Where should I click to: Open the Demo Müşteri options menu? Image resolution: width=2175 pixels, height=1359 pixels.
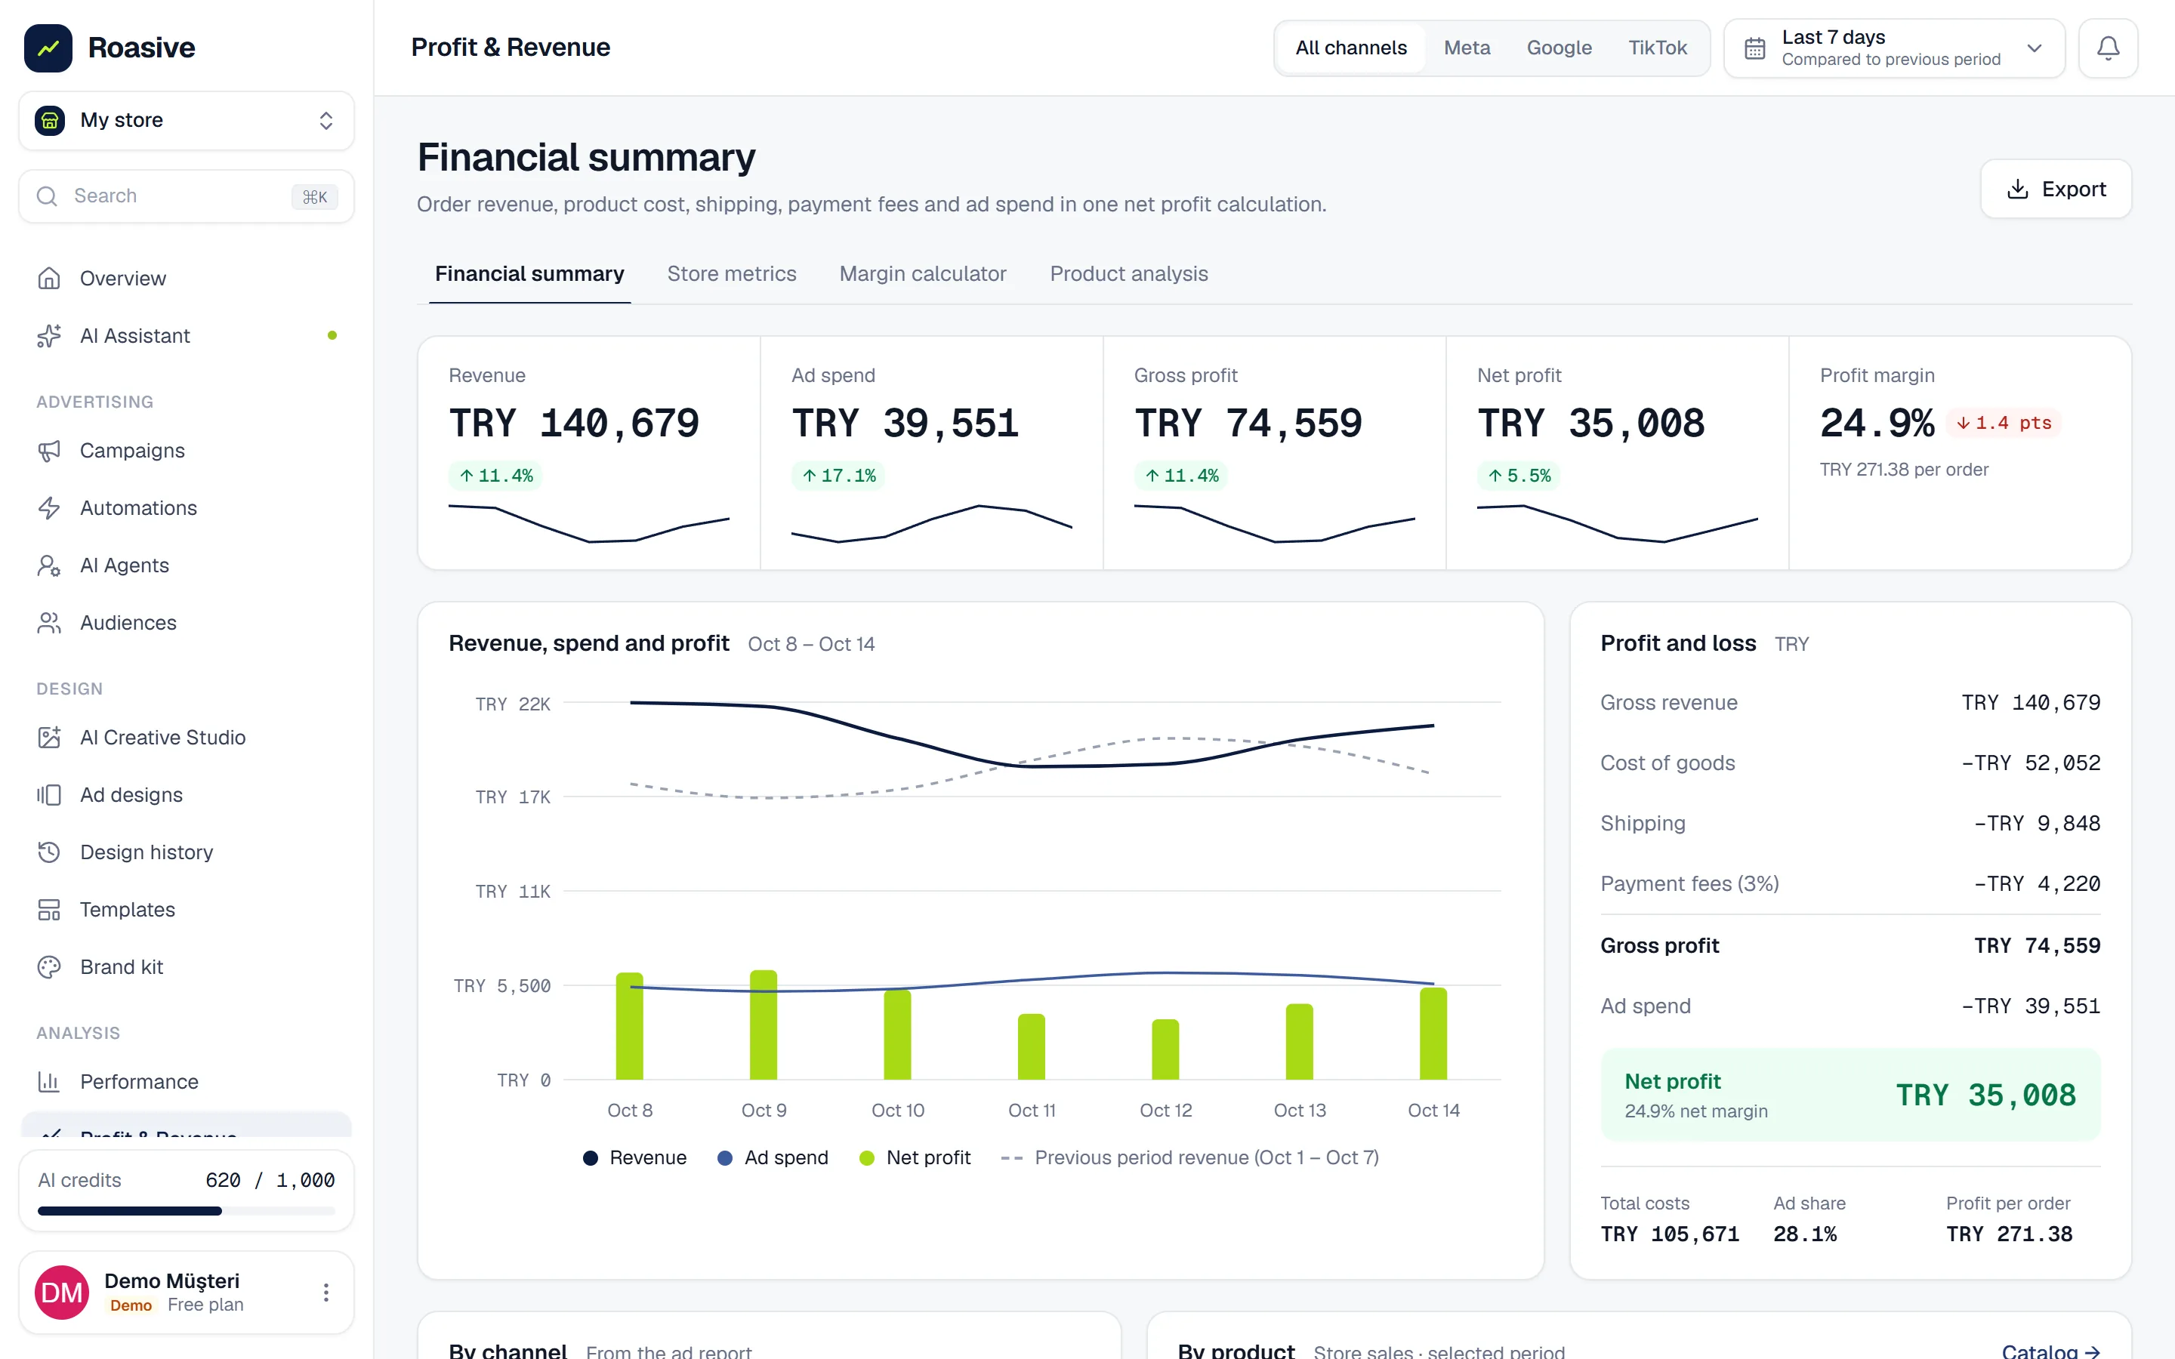[x=326, y=1293]
